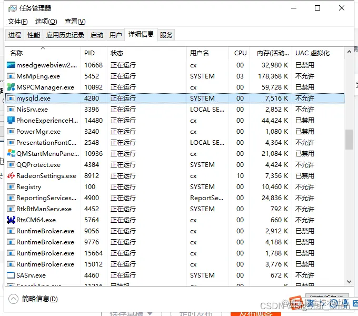Image resolution: width=358 pixels, height=316 pixels.
Task: Switch to the 性能 tab
Action: click(34, 35)
